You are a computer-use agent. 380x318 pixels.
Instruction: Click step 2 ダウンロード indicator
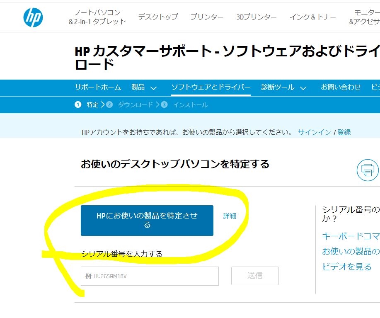coord(130,105)
